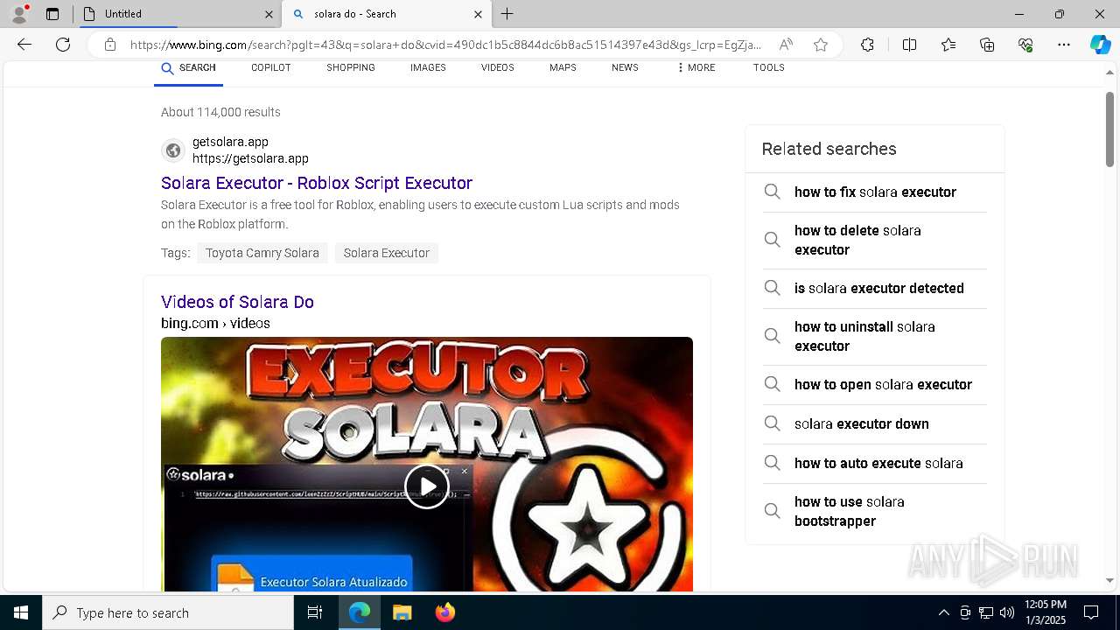Open File Explorer from the taskbar
The image size is (1120, 630).
(402, 612)
